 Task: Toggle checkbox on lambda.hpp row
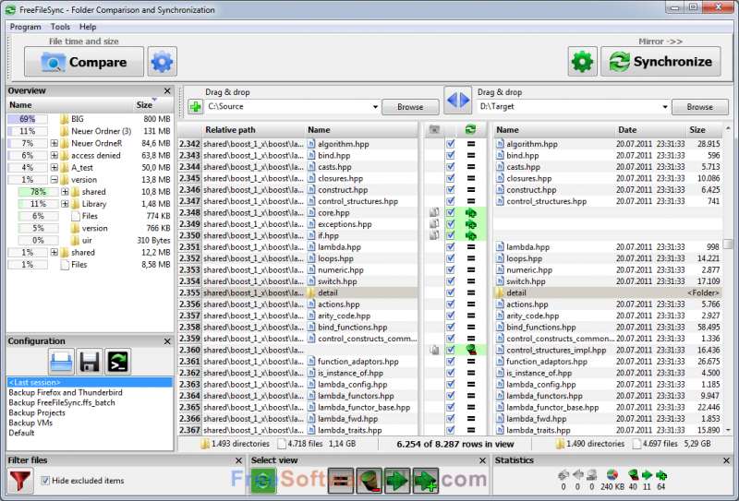click(451, 246)
